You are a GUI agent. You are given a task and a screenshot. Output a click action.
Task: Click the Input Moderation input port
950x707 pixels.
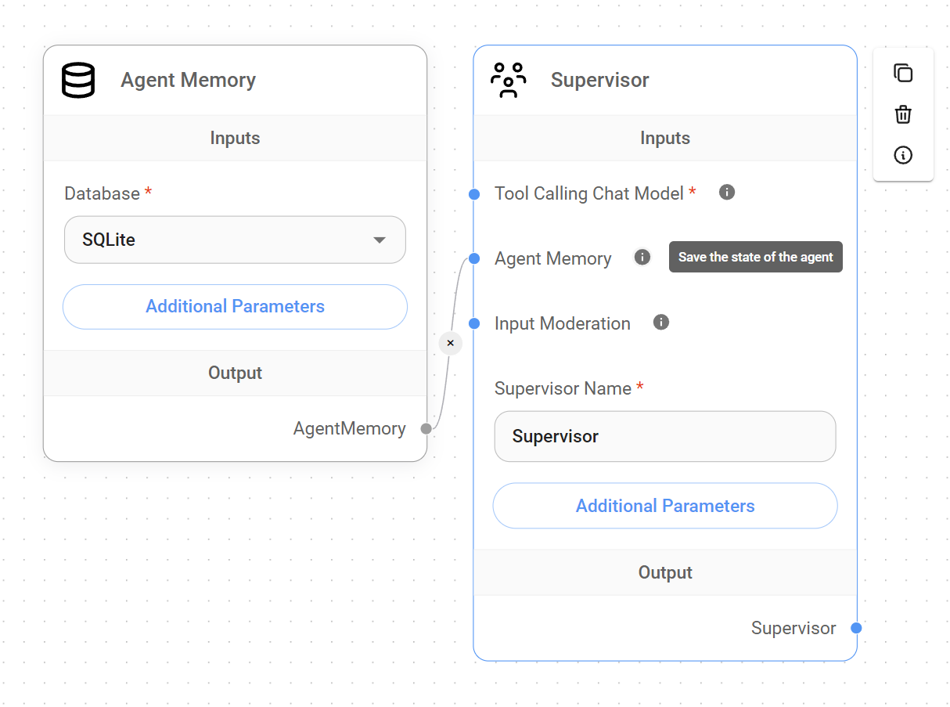click(474, 323)
